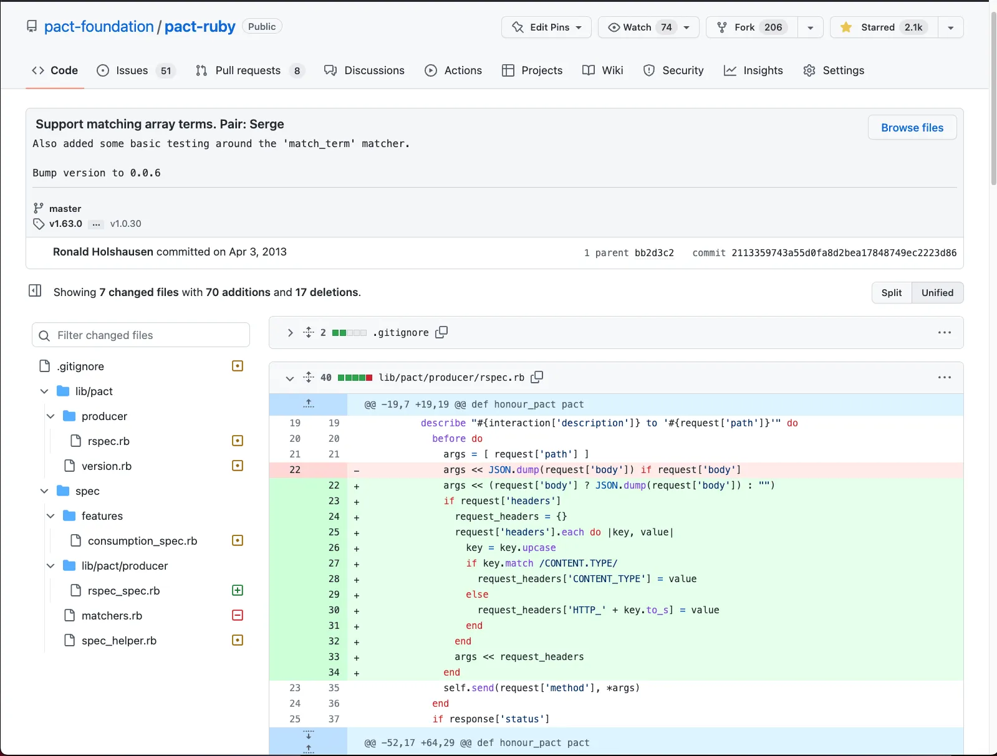Open the more options menu for .gitignore
Viewport: 997px width, 756px height.
pos(945,332)
